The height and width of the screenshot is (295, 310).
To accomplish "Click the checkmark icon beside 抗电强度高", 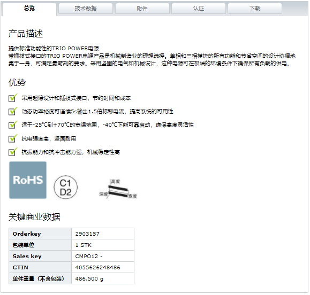I will pyautogui.click(x=13, y=138).
